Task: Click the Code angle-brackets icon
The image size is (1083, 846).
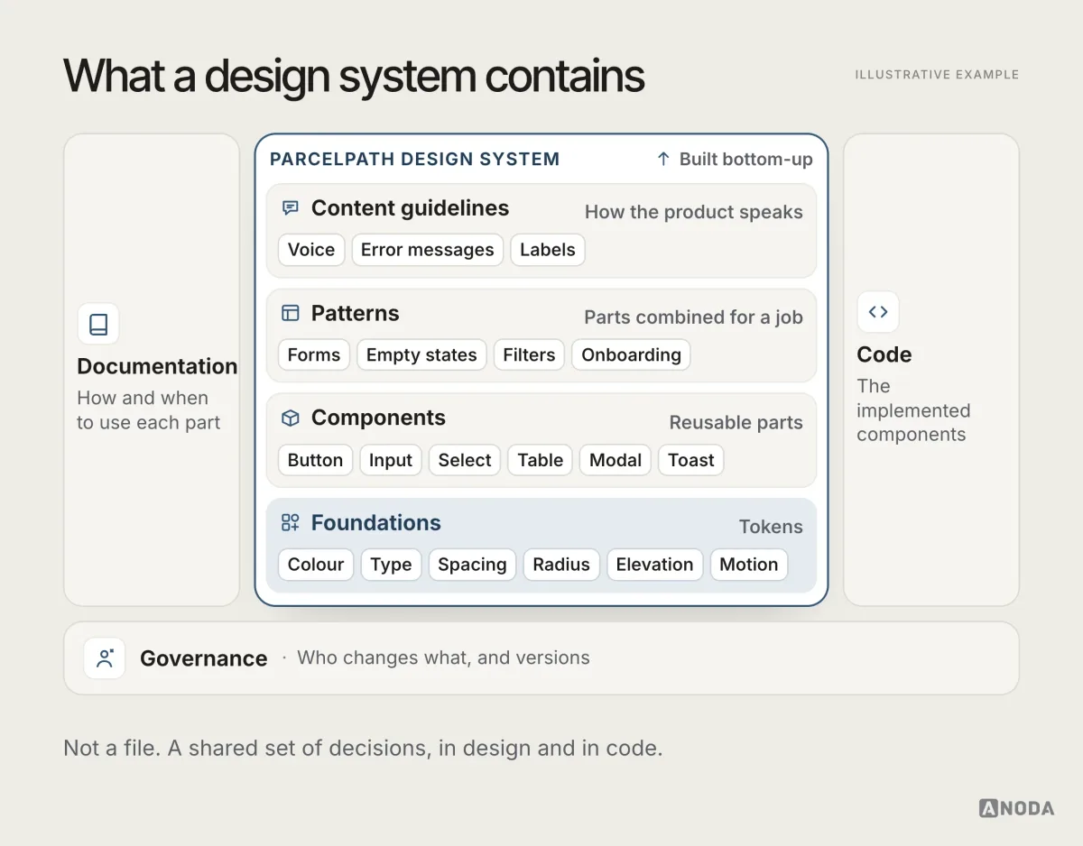Action: [878, 312]
